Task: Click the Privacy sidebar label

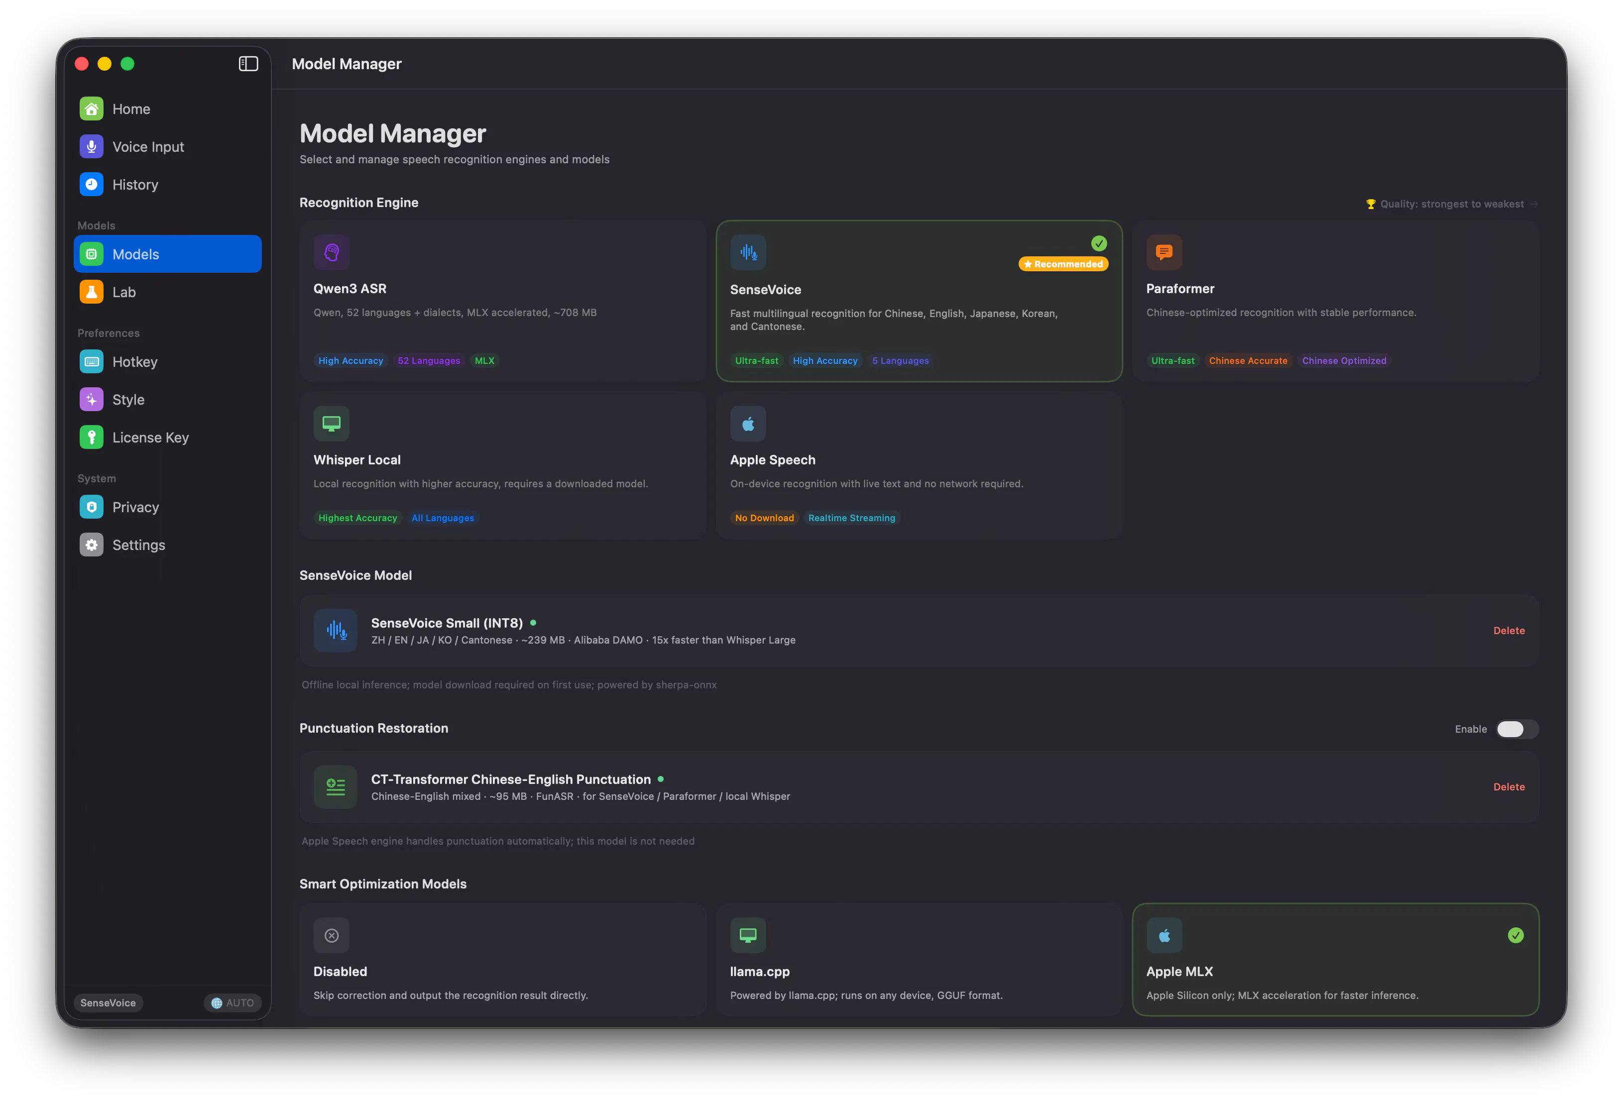Action: pos(135,507)
